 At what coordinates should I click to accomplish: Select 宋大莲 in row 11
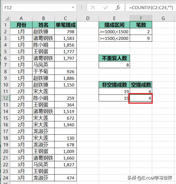44,91
